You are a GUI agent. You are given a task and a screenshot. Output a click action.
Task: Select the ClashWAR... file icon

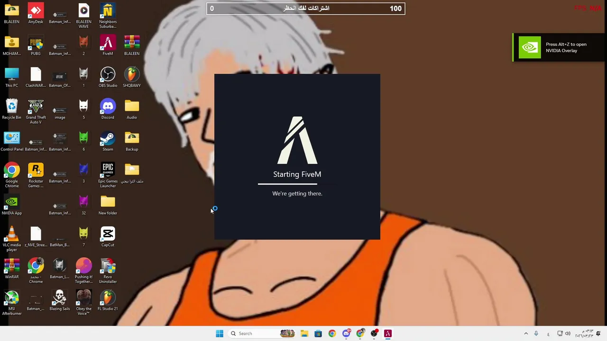pyautogui.click(x=36, y=77)
